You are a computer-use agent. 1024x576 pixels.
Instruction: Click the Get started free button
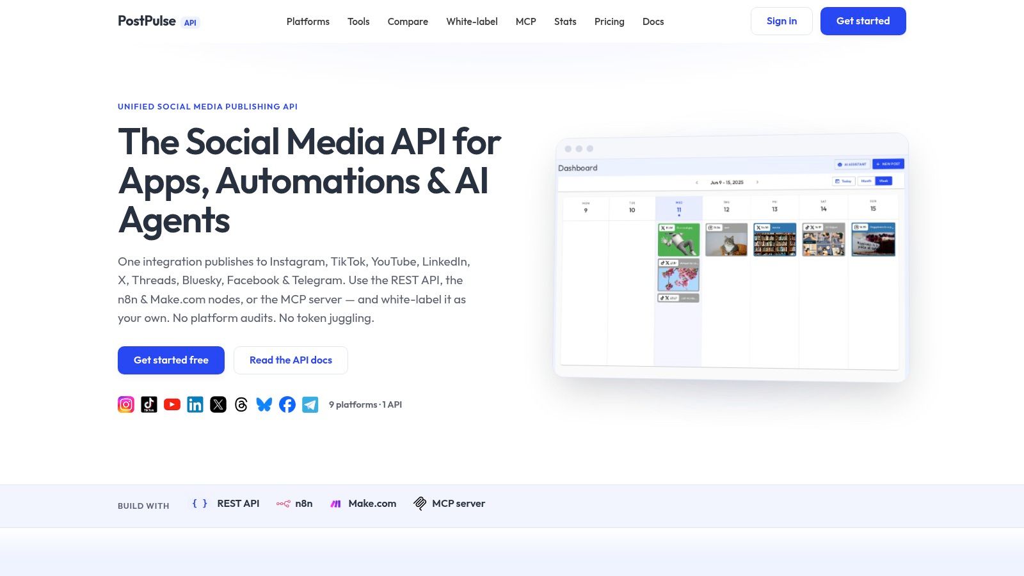[x=171, y=360]
